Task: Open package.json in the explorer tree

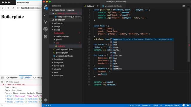Action: 66,53
